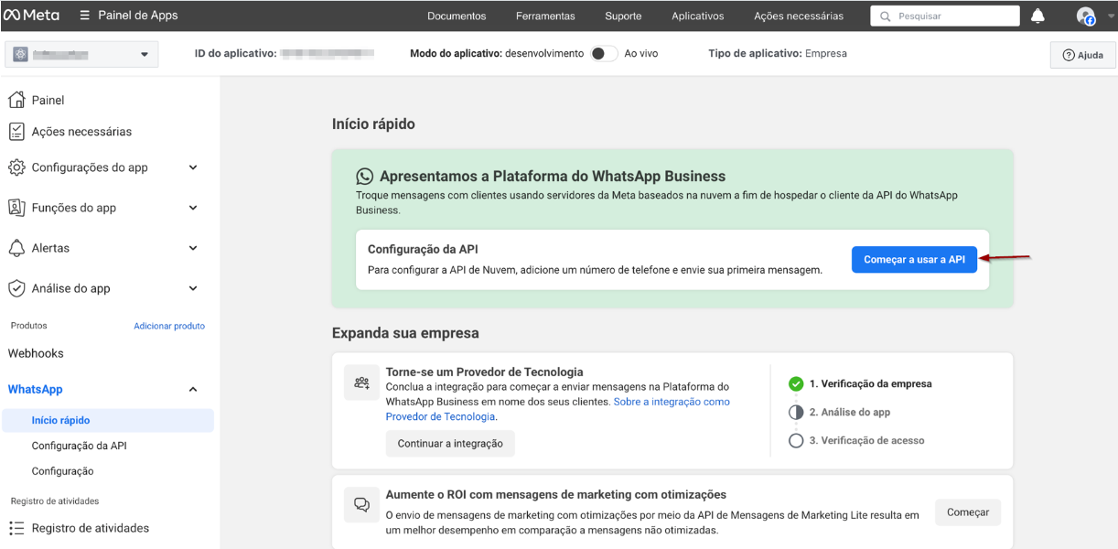Expand Funções do app section
This screenshot has height=549, width=1118.
(x=193, y=208)
